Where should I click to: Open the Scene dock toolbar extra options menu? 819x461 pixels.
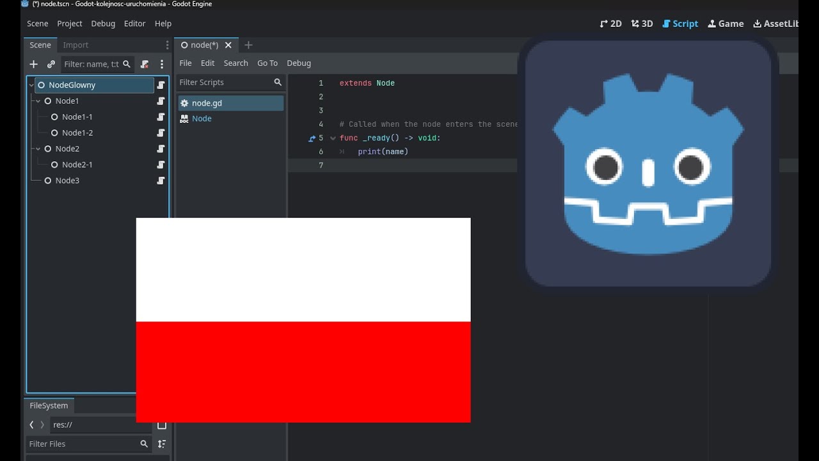pos(162,64)
